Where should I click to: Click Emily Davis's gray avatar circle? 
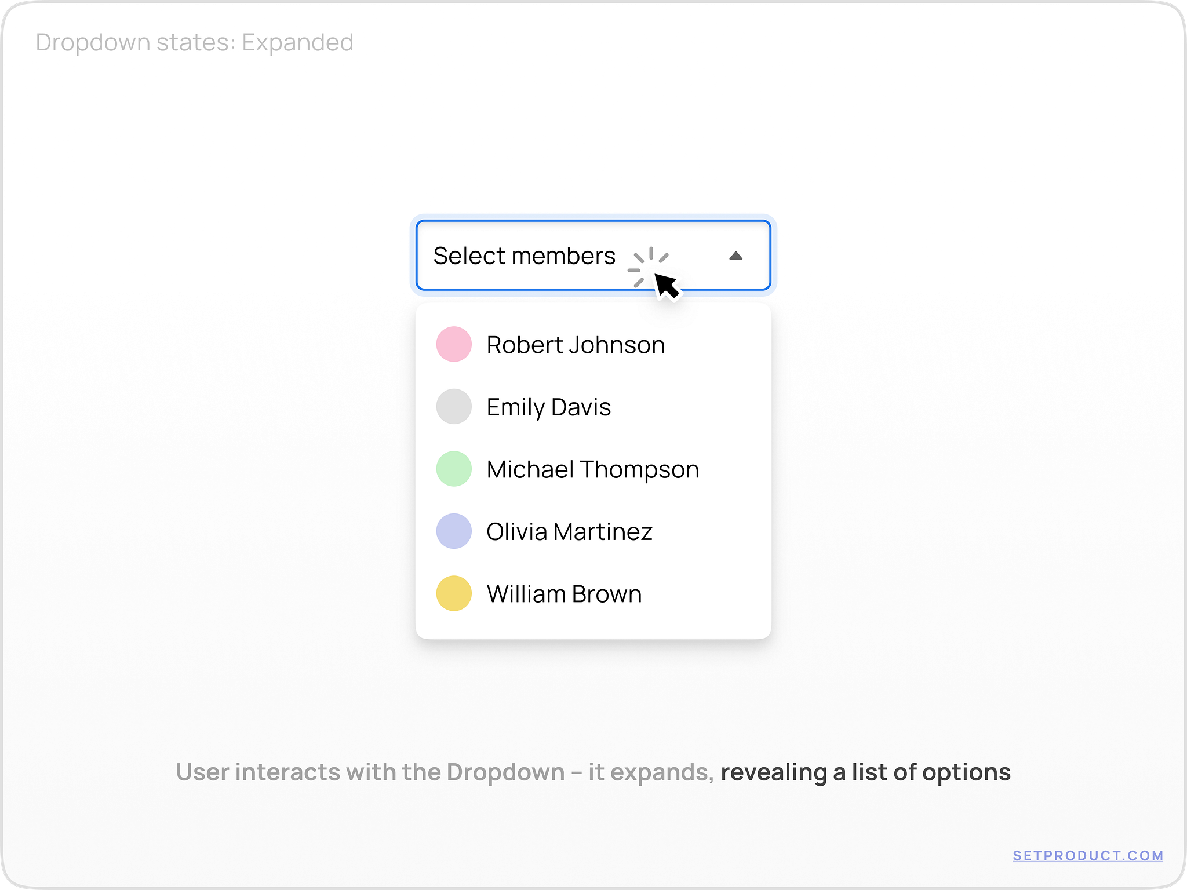(x=454, y=407)
